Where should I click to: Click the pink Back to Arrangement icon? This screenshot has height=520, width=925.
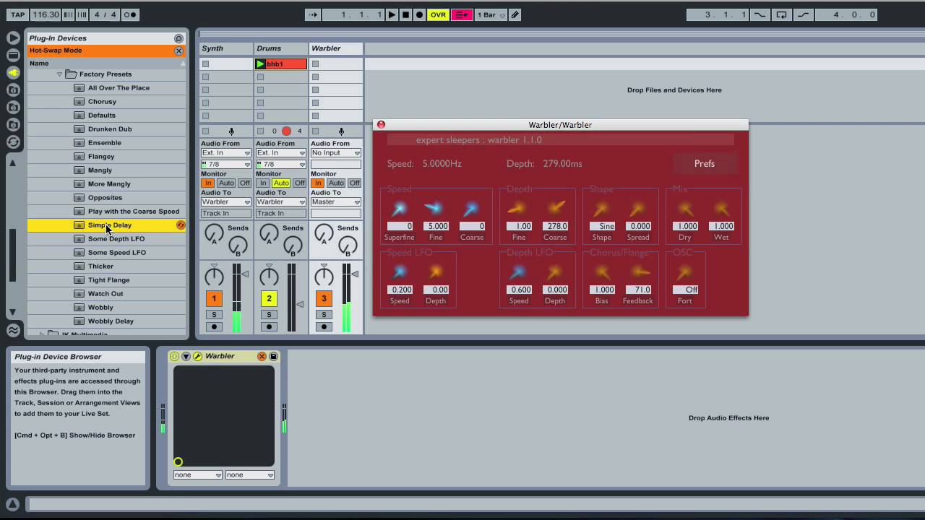pyautogui.click(x=462, y=14)
